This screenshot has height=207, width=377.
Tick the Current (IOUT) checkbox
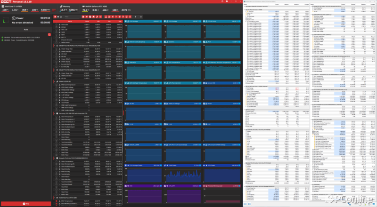[57, 64]
